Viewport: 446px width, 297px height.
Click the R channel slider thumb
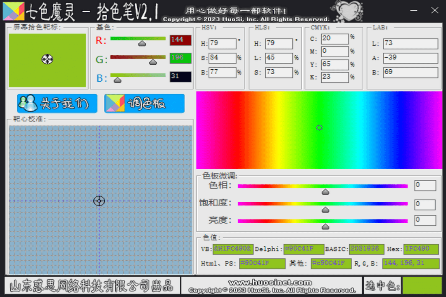coord(142,43)
